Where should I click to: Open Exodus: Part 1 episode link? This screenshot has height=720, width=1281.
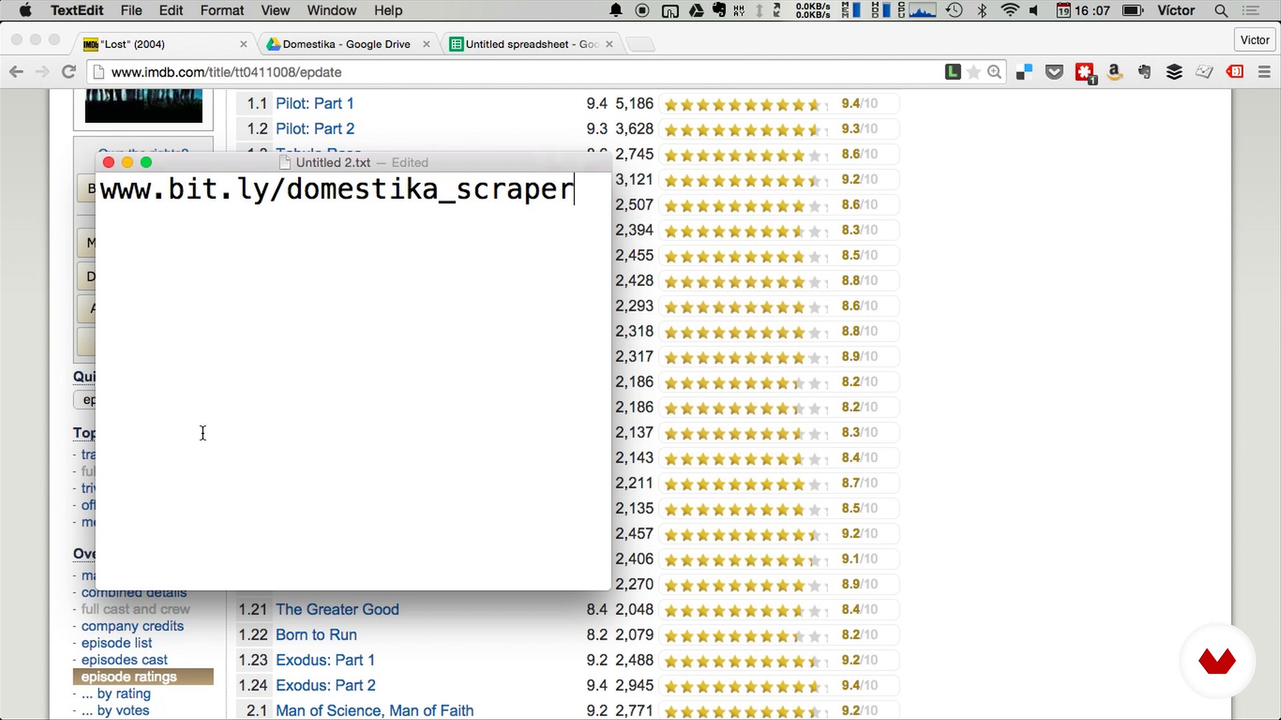coord(326,660)
